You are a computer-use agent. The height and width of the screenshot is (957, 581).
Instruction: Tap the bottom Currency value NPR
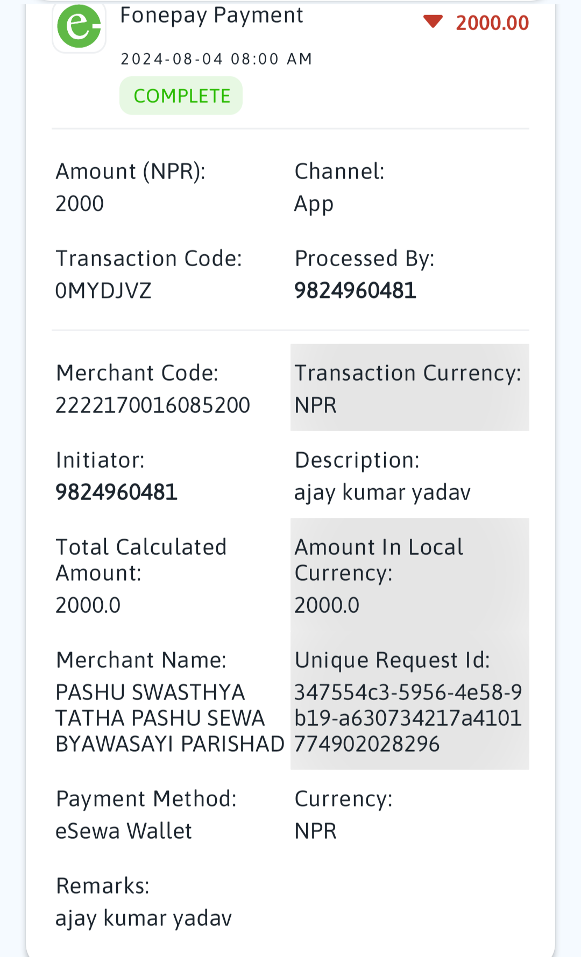pyautogui.click(x=315, y=831)
